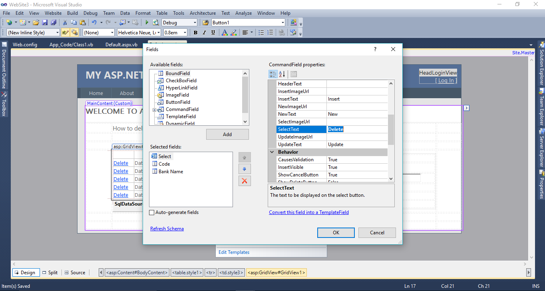Click the OK button in the Fields dialog

(x=336, y=232)
